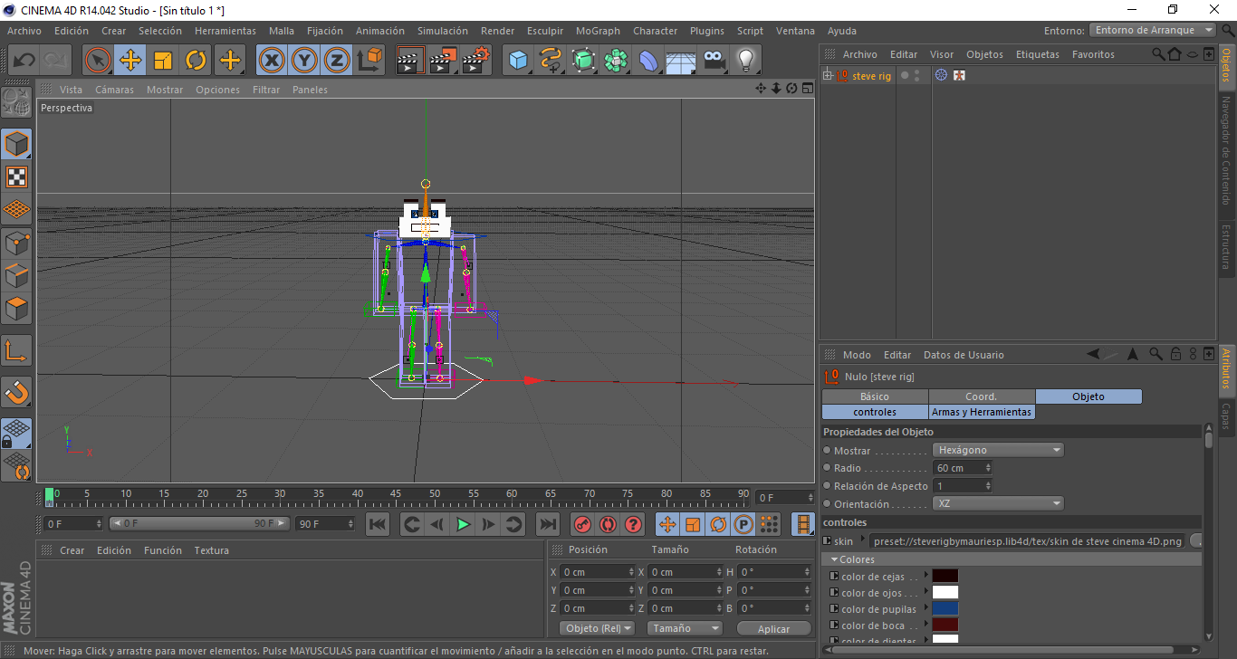Expand color de pupilas options
Image resolution: width=1237 pixels, height=659 pixels.
[926, 609]
